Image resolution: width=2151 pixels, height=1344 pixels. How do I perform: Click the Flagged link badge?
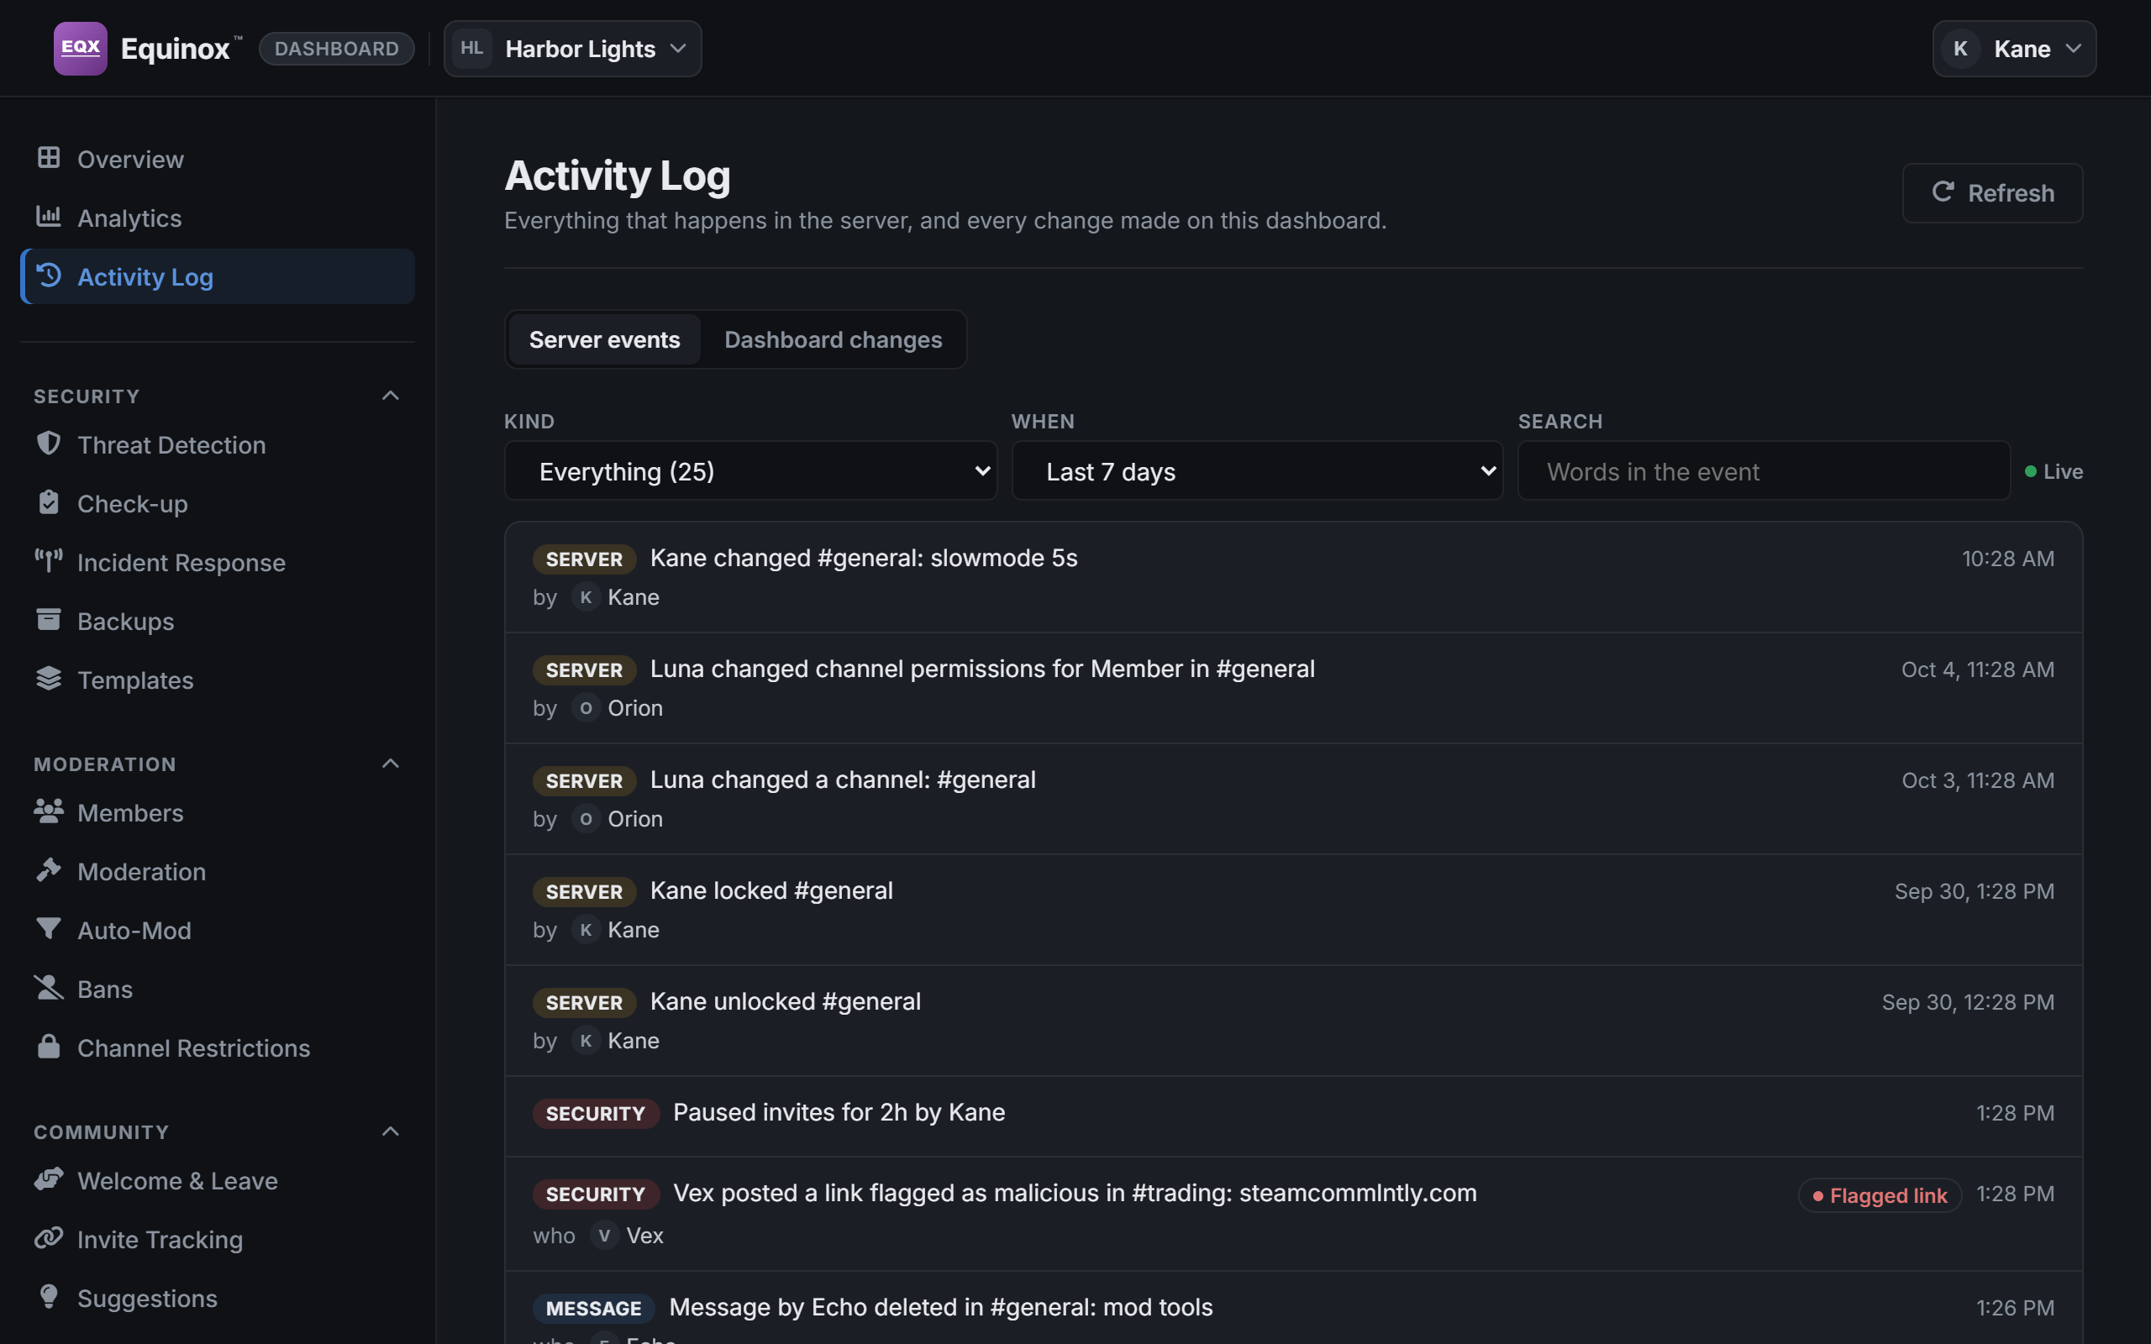click(1880, 1195)
